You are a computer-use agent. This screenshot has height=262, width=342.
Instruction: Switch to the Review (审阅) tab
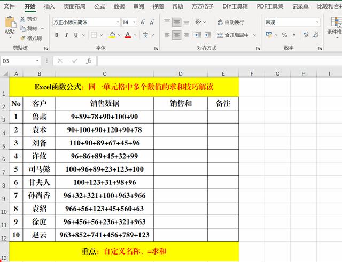(139, 6)
